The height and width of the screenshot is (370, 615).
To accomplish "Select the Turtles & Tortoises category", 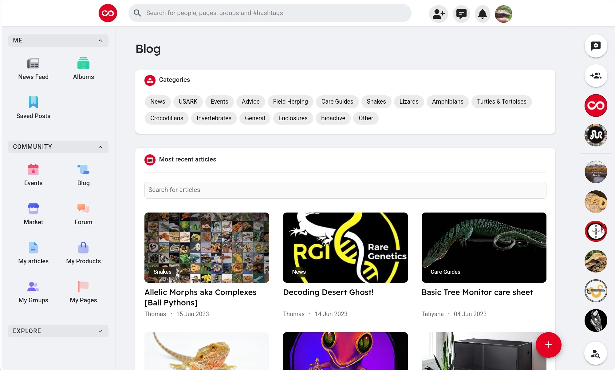I will (502, 101).
